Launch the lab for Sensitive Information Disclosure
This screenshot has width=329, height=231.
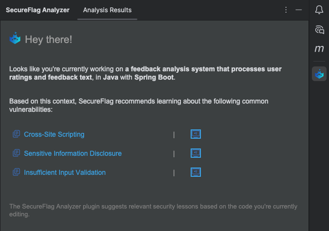196,153
